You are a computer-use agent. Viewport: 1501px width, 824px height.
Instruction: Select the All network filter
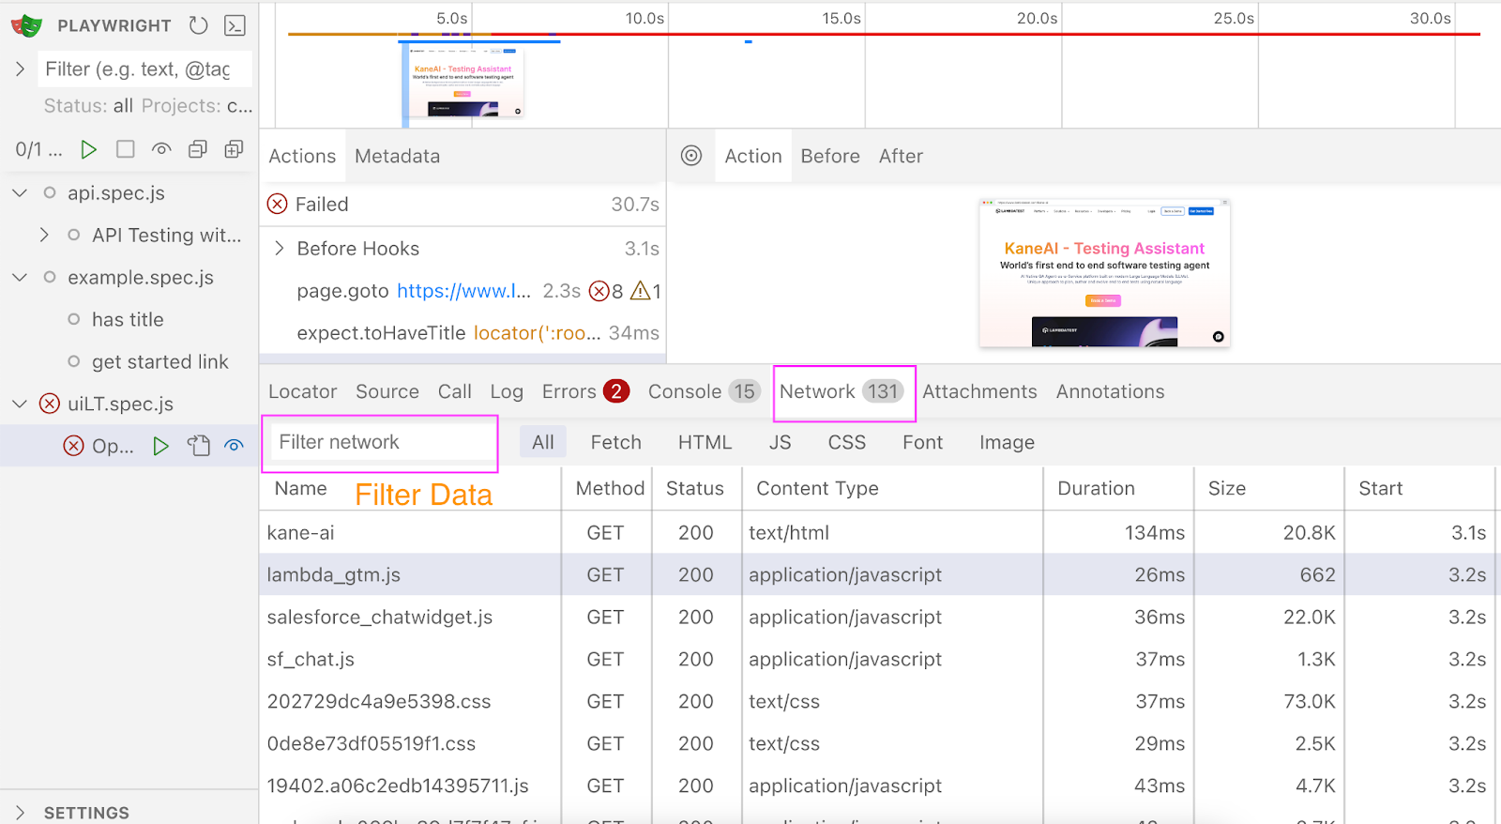pos(543,442)
